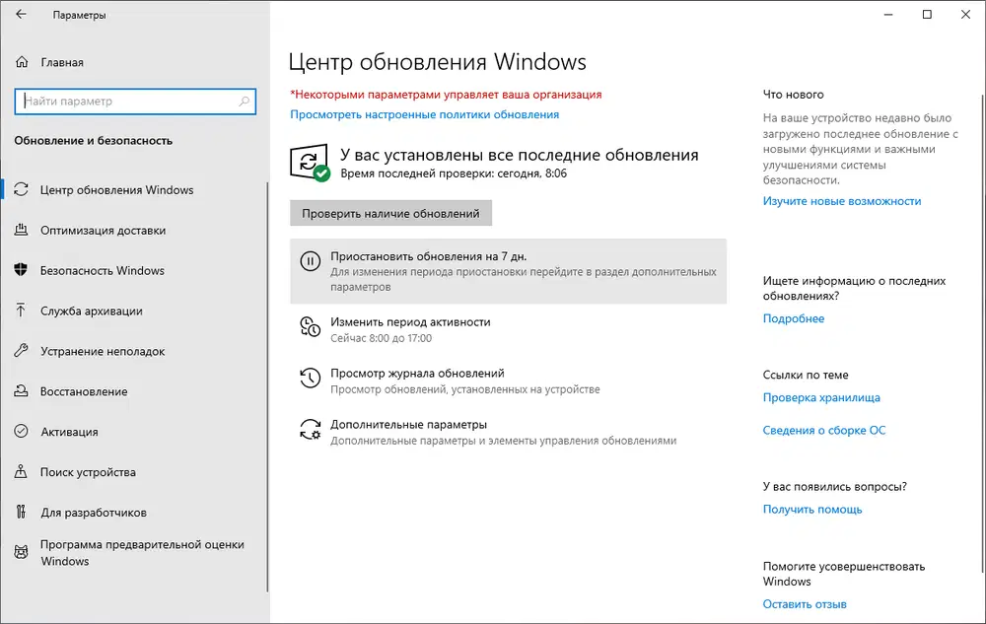This screenshot has width=986, height=624.
Task: Select the Для разработчиков tools icon
Action: pyautogui.click(x=23, y=512)
